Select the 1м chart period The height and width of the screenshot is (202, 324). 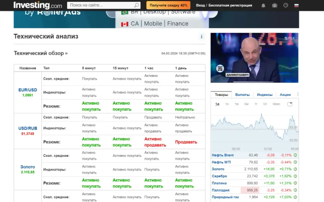[237, 104]
